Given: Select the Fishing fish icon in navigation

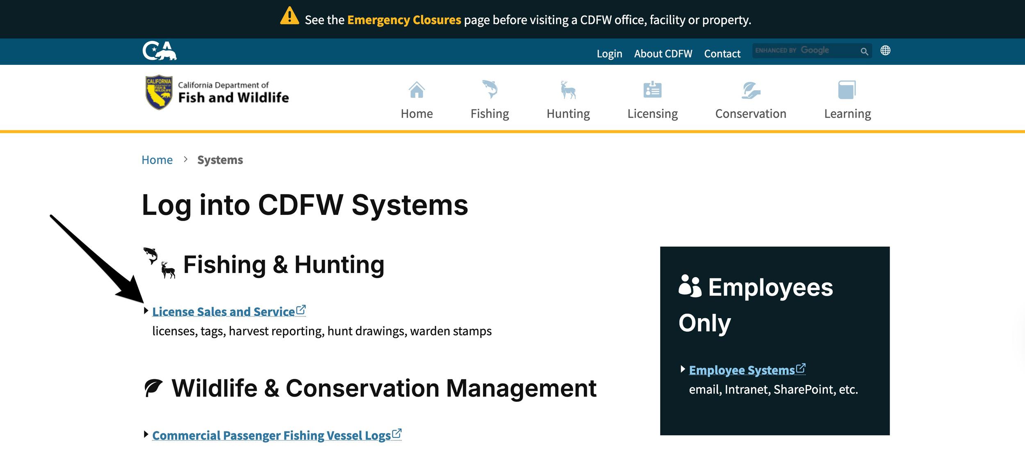Looking at the screenshot, I should (490, 89).
